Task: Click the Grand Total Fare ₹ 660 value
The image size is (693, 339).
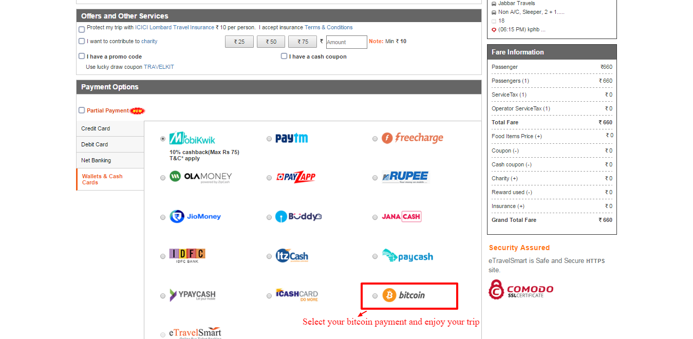Action: click(x=606, y=220)
